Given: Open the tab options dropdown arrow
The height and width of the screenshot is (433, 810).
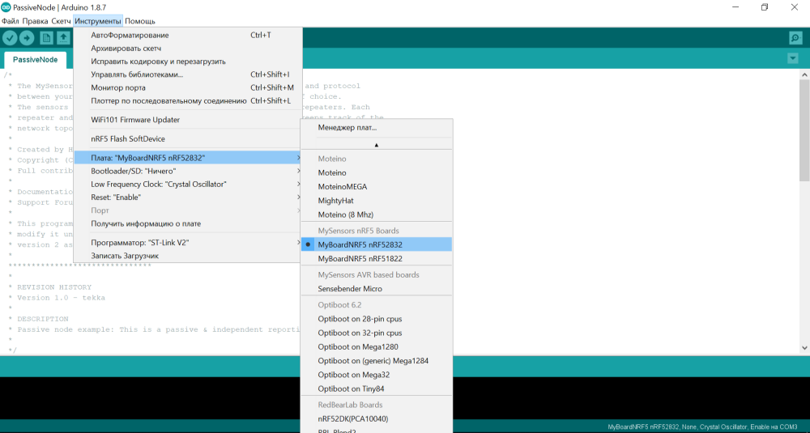Looking at the screenshot, I should 792,58.
